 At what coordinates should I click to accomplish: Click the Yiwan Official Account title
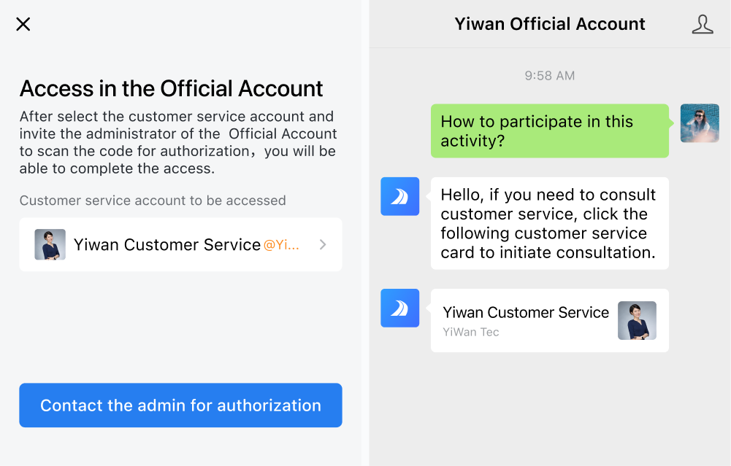(x=550, y=24)
